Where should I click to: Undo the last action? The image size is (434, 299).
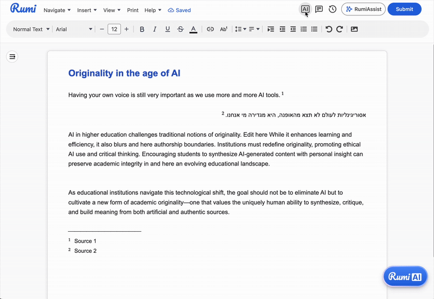click(329, 29)
